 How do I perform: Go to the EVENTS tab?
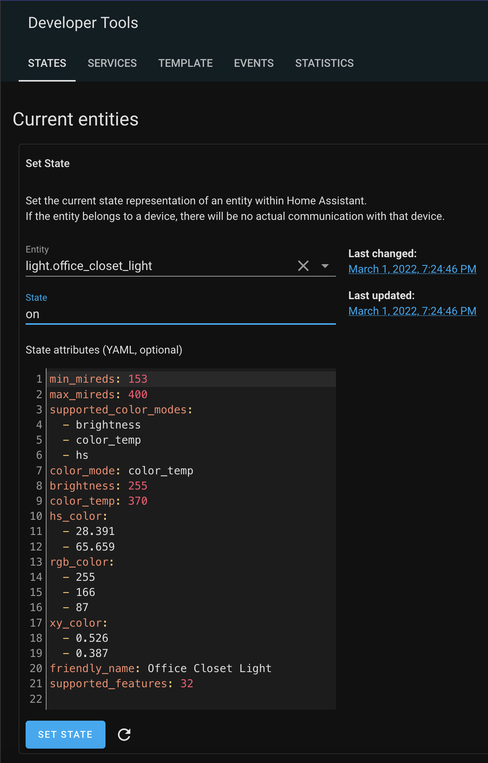click(254, 63)
